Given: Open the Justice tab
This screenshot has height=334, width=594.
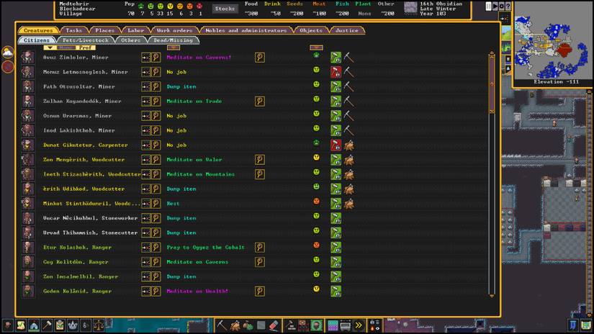Looking at the screenshot, I should tap(346, 30).
